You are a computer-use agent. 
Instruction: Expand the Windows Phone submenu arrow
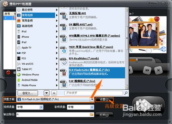[x=57, y=75]
